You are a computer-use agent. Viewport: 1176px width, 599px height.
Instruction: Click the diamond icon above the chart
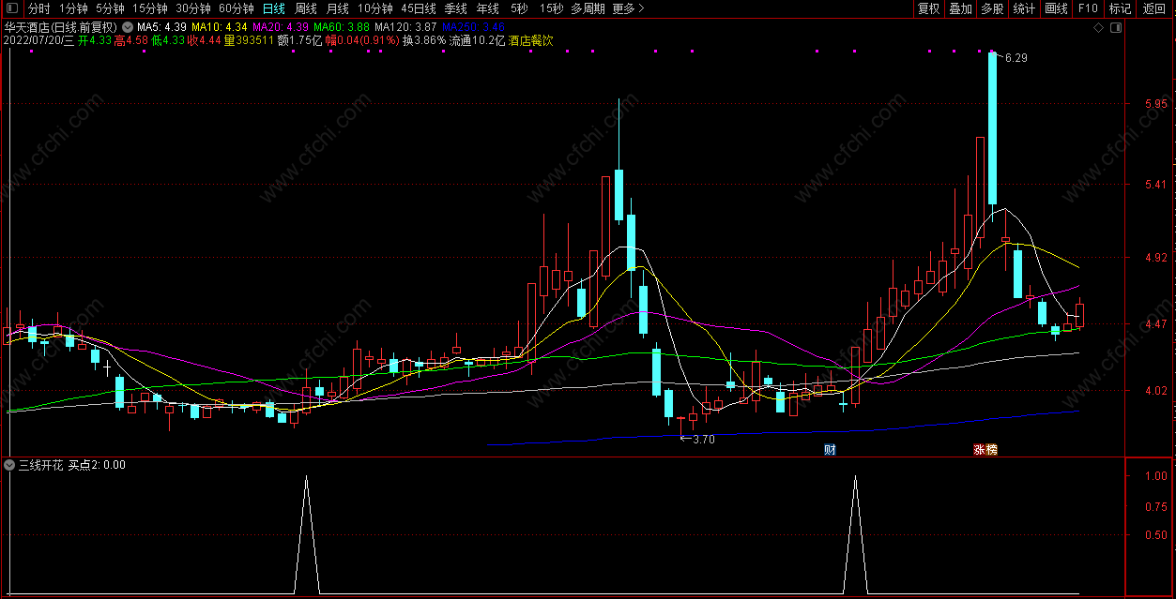pyautogui.click(x=1098, y=28)
